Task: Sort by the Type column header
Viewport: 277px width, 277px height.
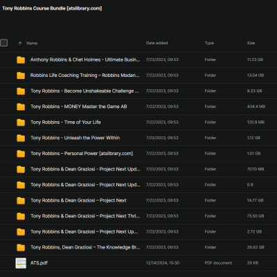Action: [209, 43]
